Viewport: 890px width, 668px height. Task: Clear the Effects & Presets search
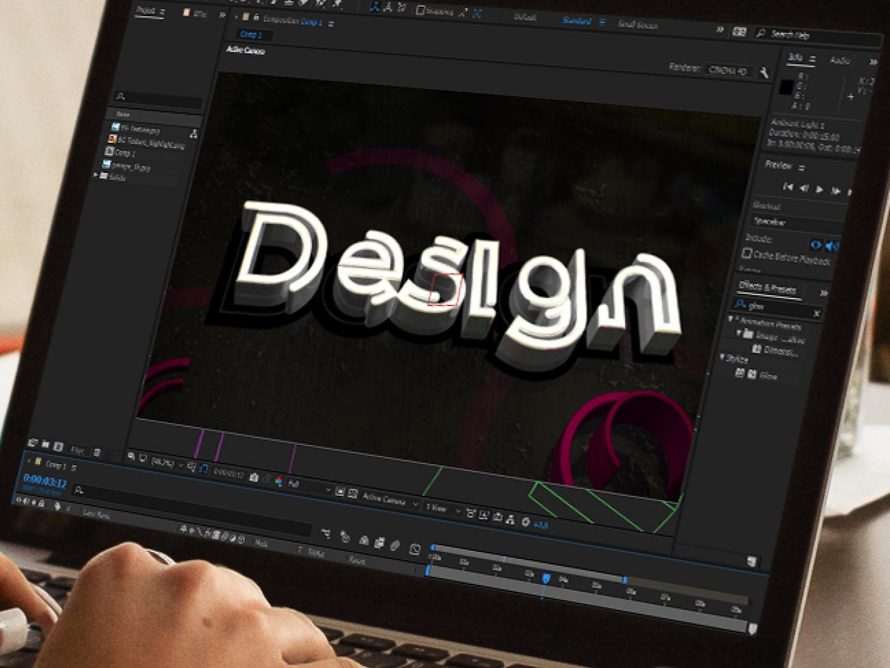pyautogui.click(x=817, y=314)
